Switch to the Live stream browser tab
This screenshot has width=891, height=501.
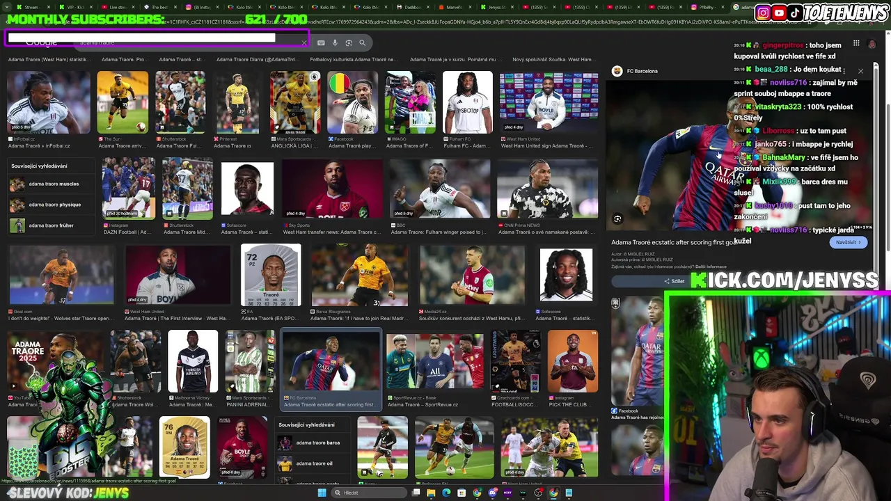pos(117,7)
